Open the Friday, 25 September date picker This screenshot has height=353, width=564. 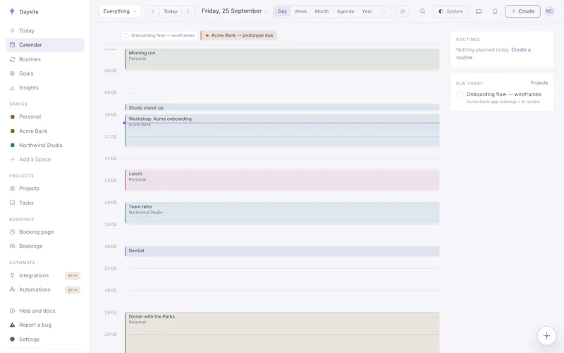click(234, 11)
